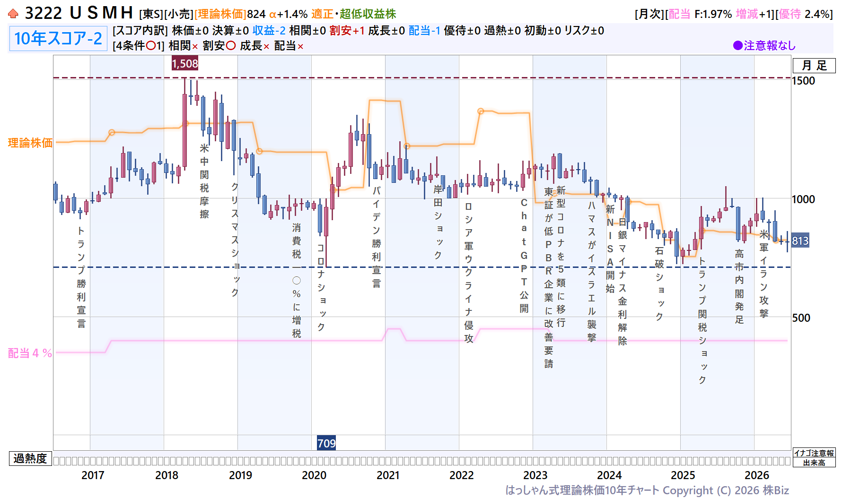This screenshot has width=842, height=498.
Task: Click the 出来高 label
Action: (x=814, y=463)
